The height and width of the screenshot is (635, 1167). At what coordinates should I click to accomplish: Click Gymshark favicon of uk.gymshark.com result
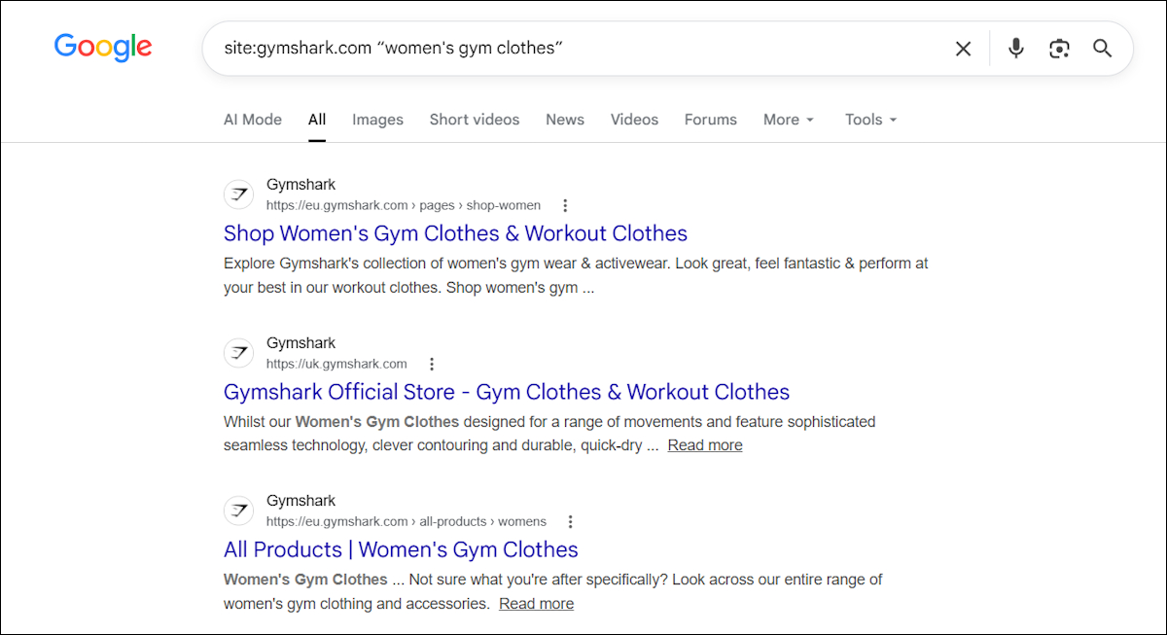(238, 353)
